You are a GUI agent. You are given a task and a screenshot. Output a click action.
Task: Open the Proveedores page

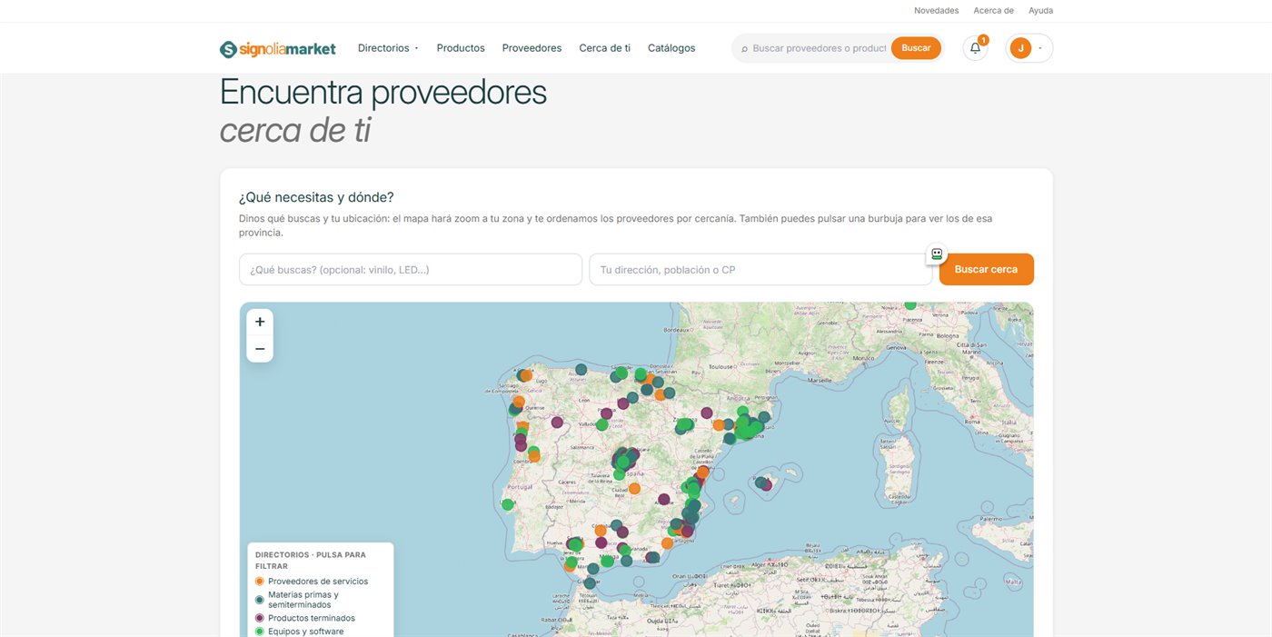(x=532, y=48)
